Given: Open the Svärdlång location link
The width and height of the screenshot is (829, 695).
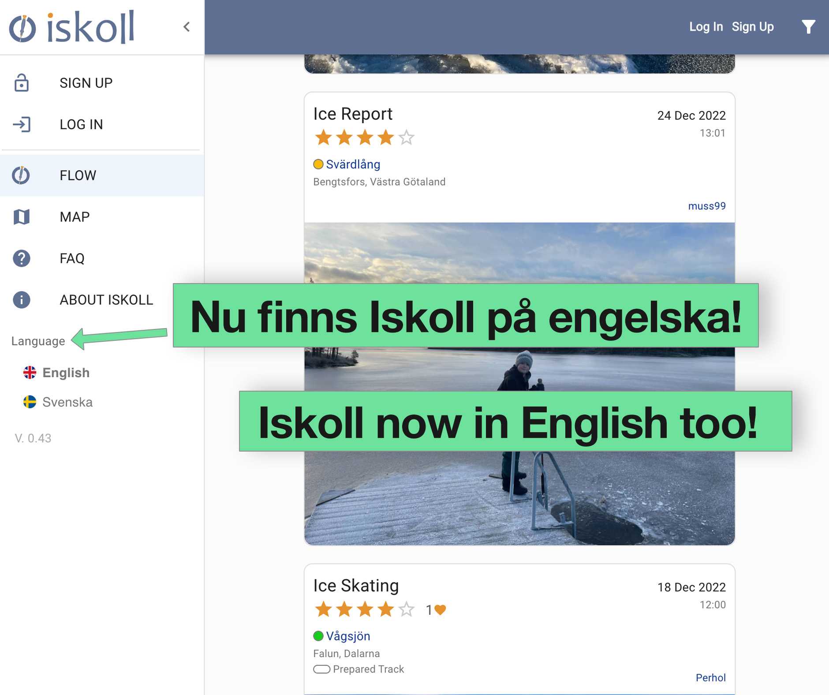Looking at the screenshot, I should click(x=353, y=164).
